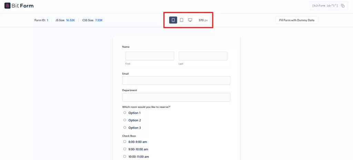
Task: Copy the bitform shortcode with copy icon
Action: (x=343, y=6)
